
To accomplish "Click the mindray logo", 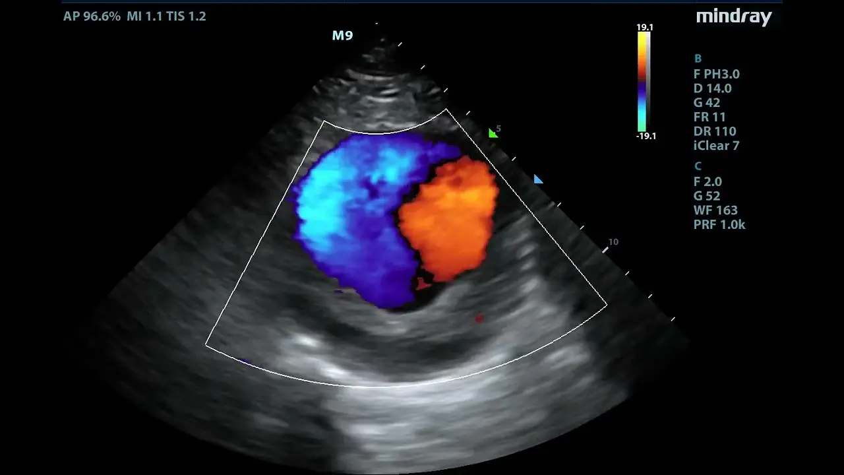I will (x=733, y=17).
